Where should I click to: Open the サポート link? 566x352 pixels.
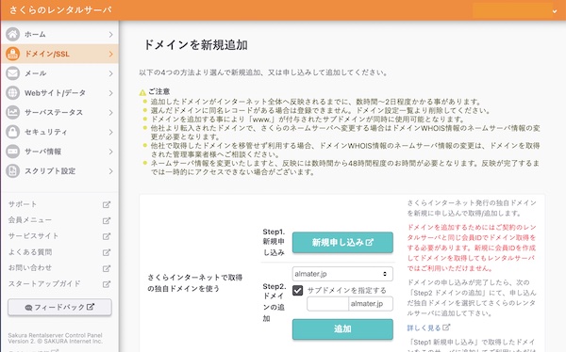click(x=23, y=204)
